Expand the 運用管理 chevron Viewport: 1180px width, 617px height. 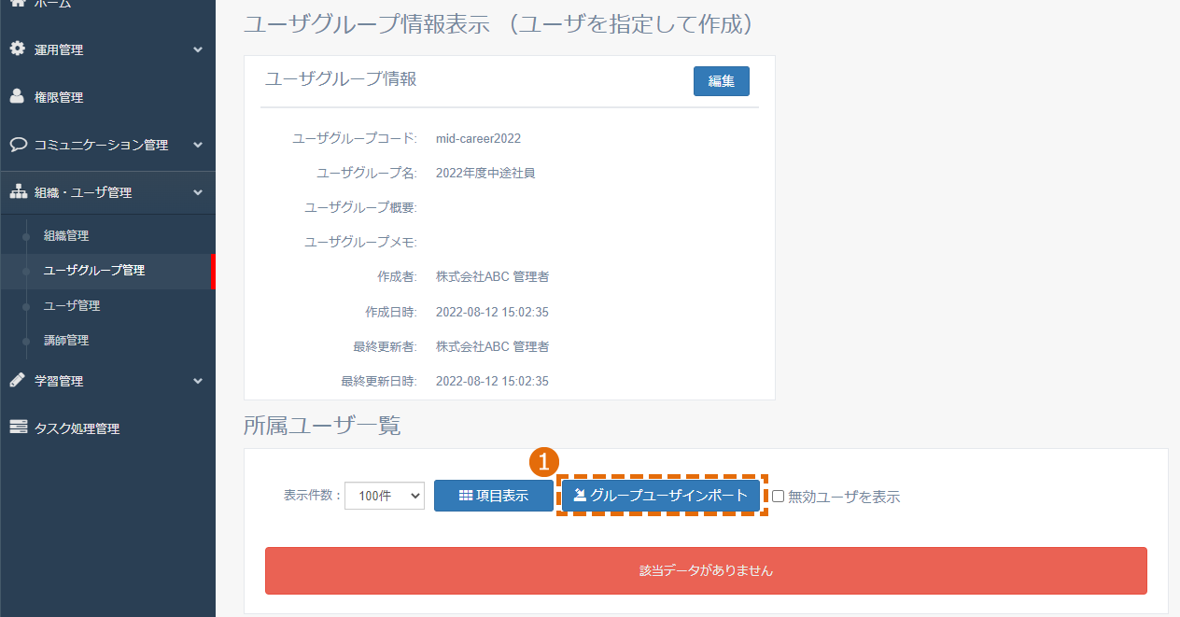pos(197,49)
